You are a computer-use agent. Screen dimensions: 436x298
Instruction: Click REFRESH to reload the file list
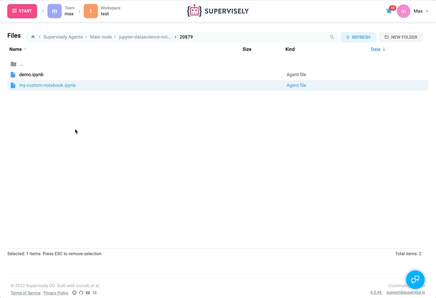(x=358, y=37)
